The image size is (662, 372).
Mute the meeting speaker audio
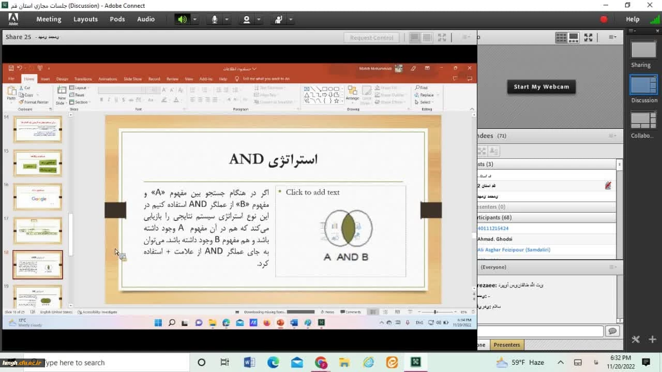pos(182,19)
